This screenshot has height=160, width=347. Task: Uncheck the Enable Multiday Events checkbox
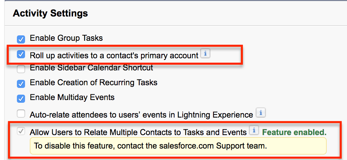point(21,99)
